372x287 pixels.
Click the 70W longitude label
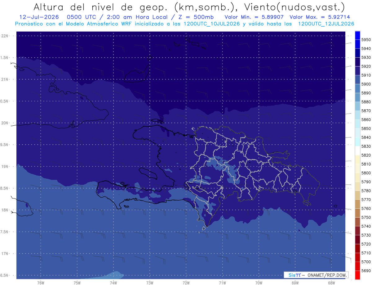pos(259,283)
